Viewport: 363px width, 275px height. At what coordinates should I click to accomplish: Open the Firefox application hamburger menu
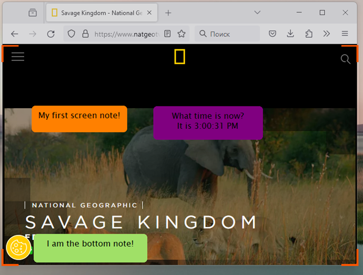[345, 34]
